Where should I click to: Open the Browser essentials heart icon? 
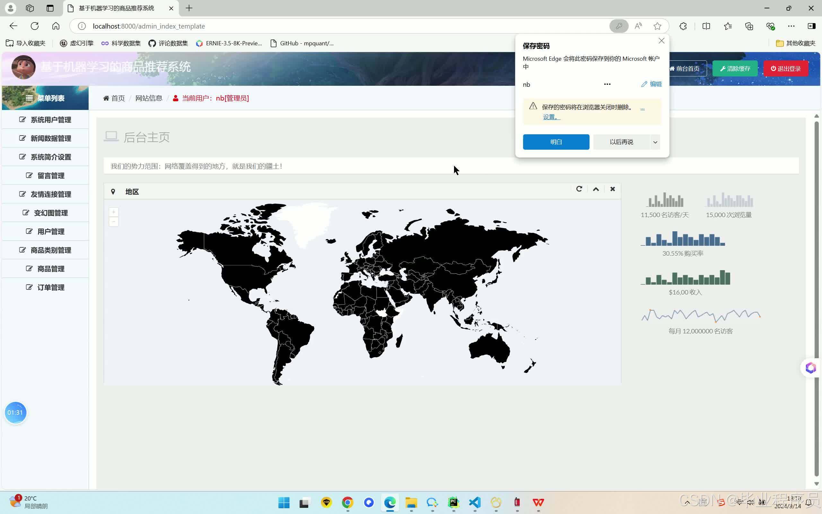(x=770, y=26)
